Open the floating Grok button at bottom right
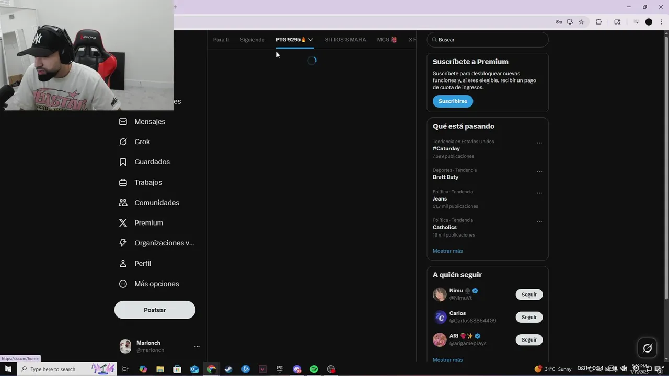 647,348
